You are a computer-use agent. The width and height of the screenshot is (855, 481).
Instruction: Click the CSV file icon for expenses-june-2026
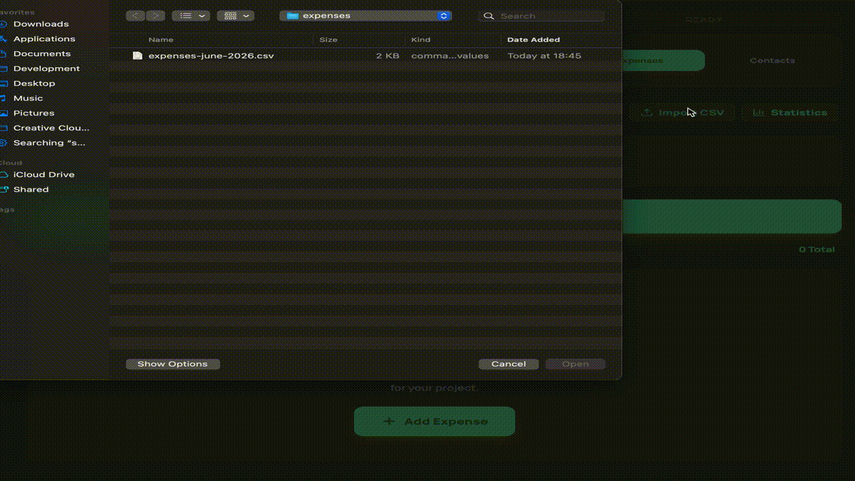pyautogui.click(x=138, y=56)
